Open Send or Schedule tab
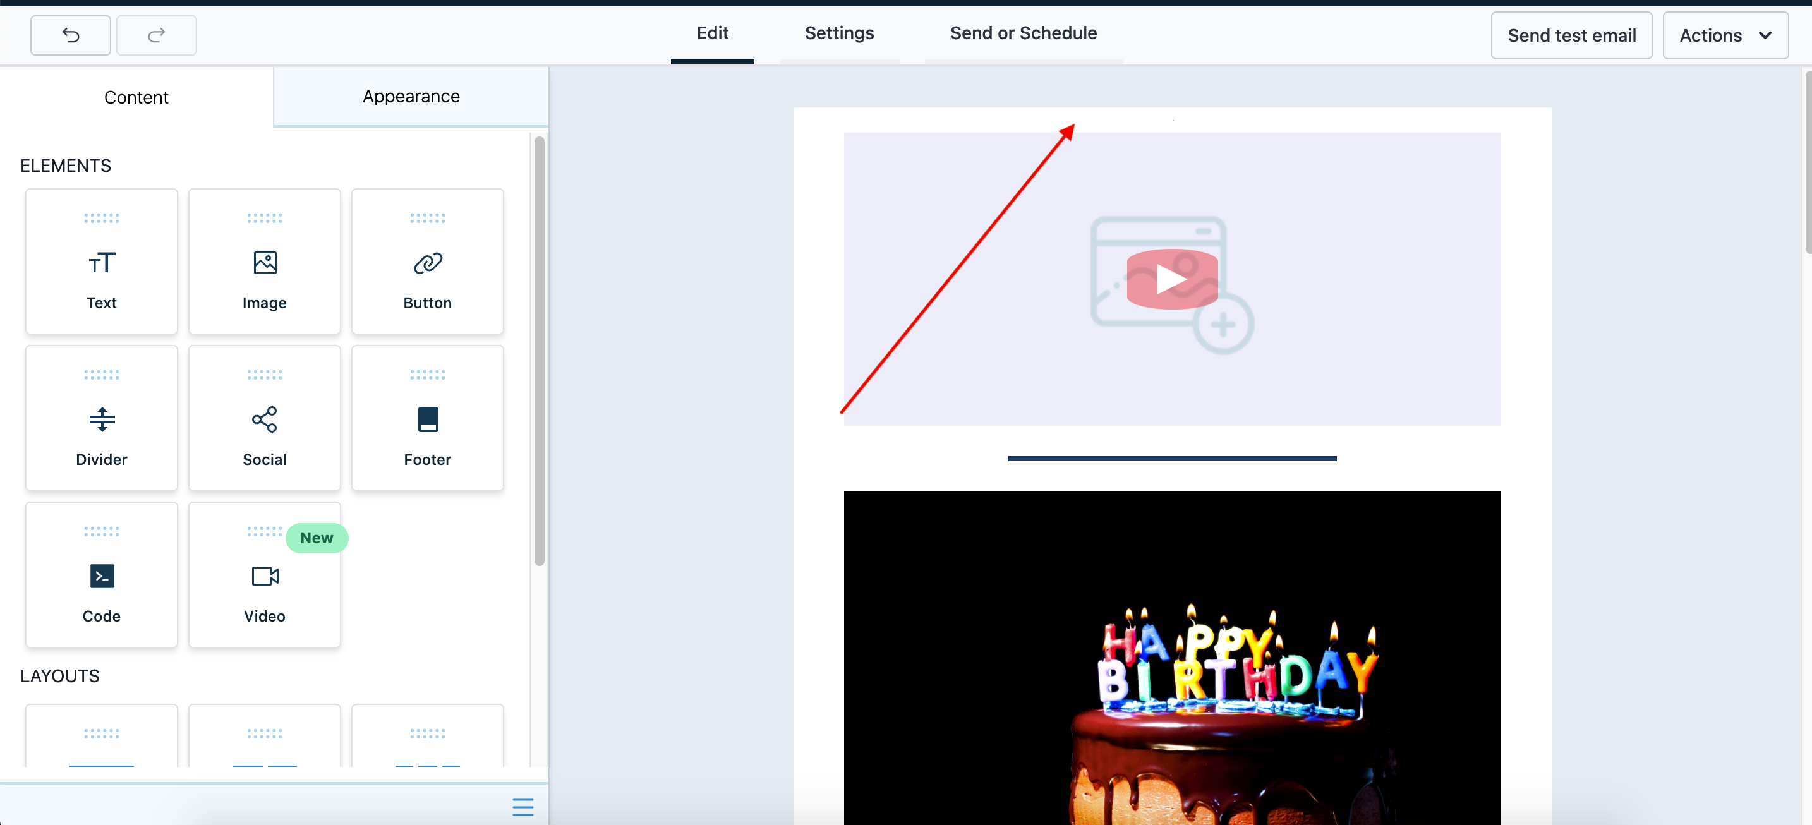 click(x=1024, y=33)
